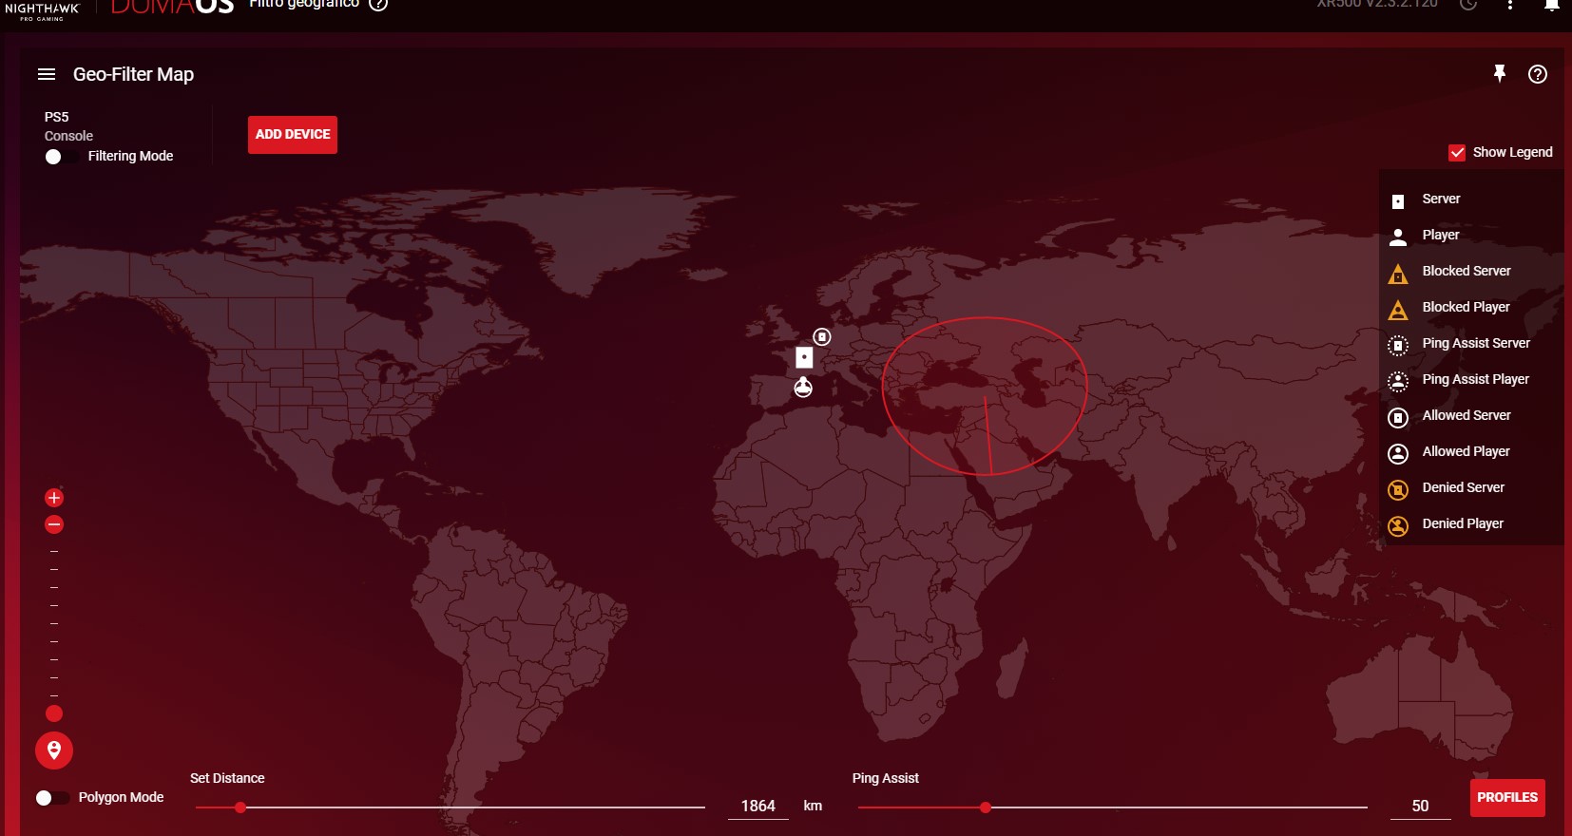Open the PROFILES button
The height and width of the screenshot is (836, 1572).
[1507, 798]
